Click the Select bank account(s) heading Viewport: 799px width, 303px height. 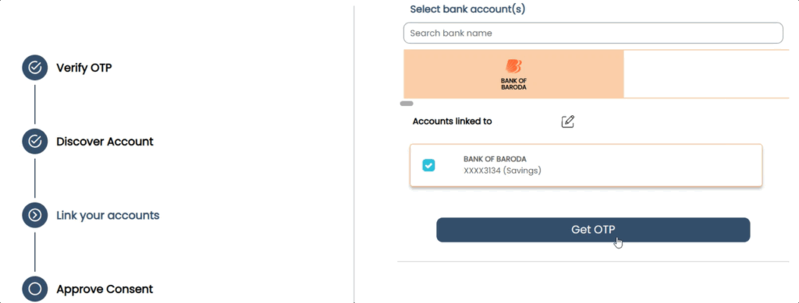[x=468, y=9]
